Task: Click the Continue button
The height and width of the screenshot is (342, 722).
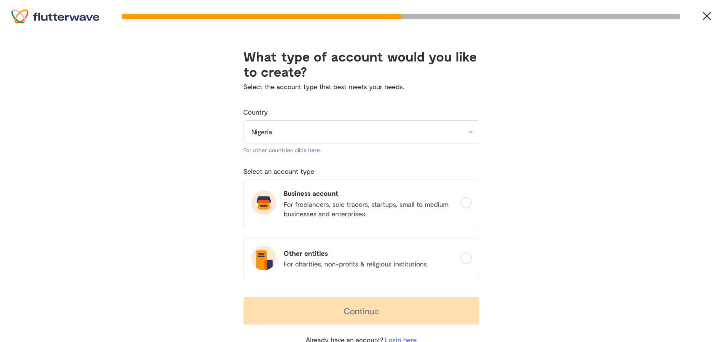Action: [x=361, y=311]
